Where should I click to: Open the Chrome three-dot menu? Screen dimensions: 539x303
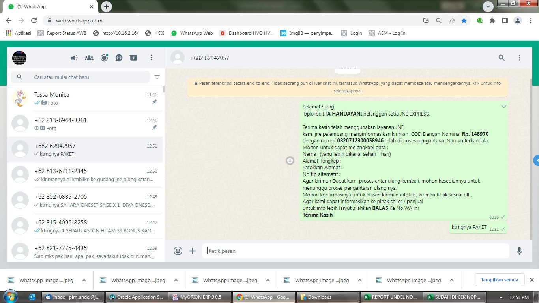(x=530, y=21)
